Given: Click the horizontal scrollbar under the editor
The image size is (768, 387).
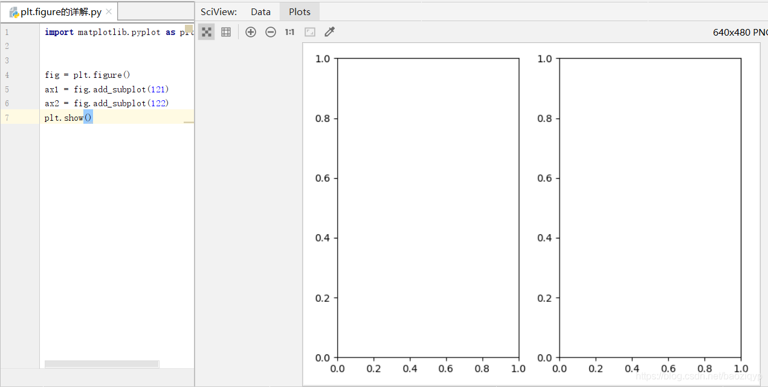Looking at the screenshot, I should tap(102, 364).
